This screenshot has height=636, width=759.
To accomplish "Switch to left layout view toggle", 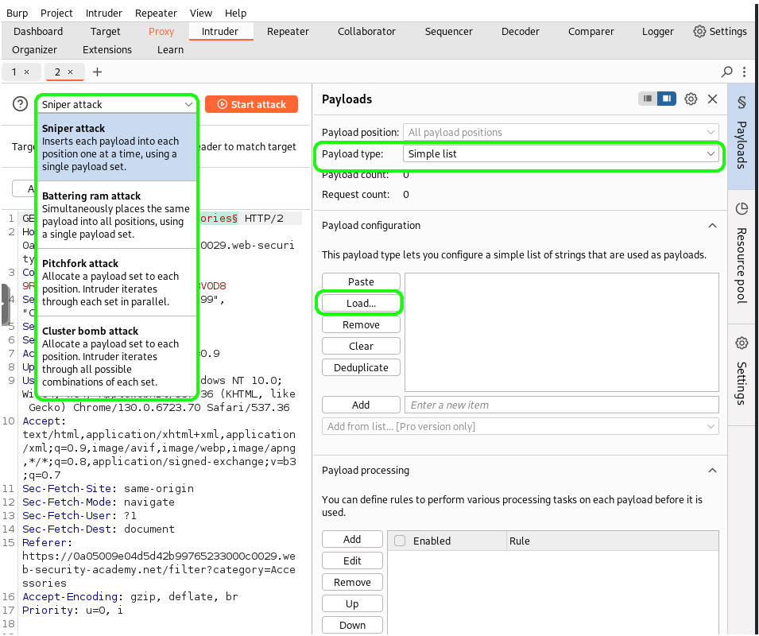I will 648,99.
